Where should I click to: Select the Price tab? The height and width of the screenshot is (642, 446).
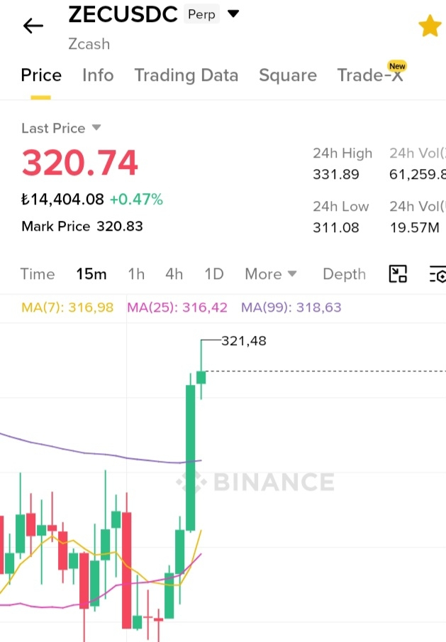point(41,75)
